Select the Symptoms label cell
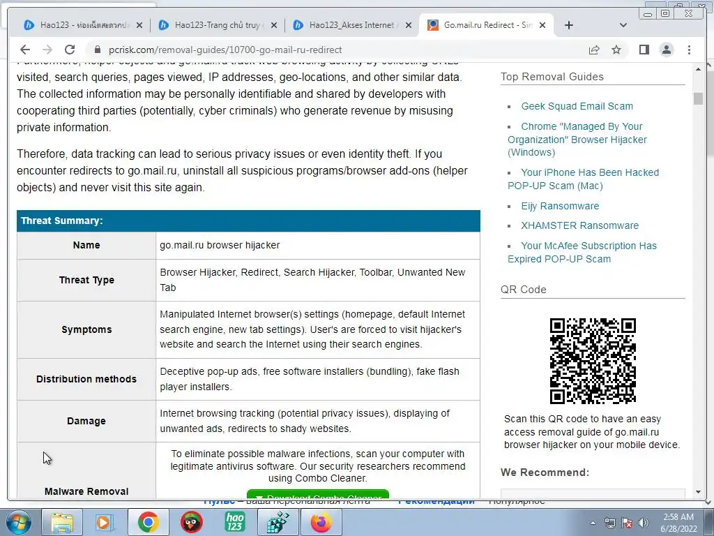 86,329
